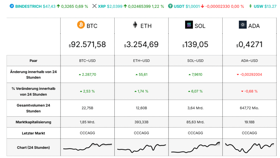Click the Cardano ADA logo icon
Screen dimensions: 280x158
[x=243, y=25]
